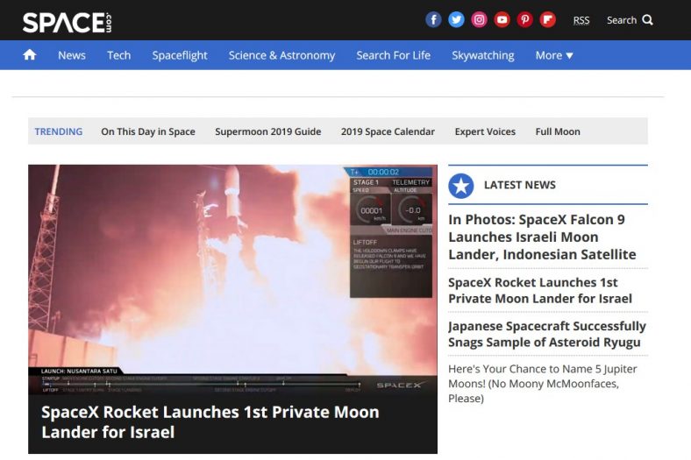Click the Latest News star icon

pos(461,186)
